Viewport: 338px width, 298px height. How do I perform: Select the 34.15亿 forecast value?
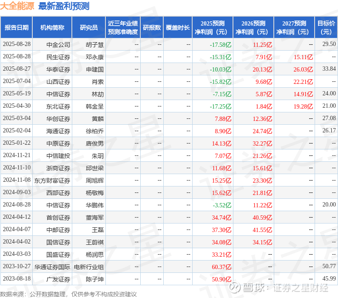pyautogui.click(x=262, y=242)
